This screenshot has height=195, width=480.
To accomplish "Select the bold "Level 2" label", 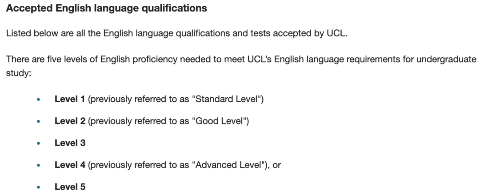I will point(70,121).
